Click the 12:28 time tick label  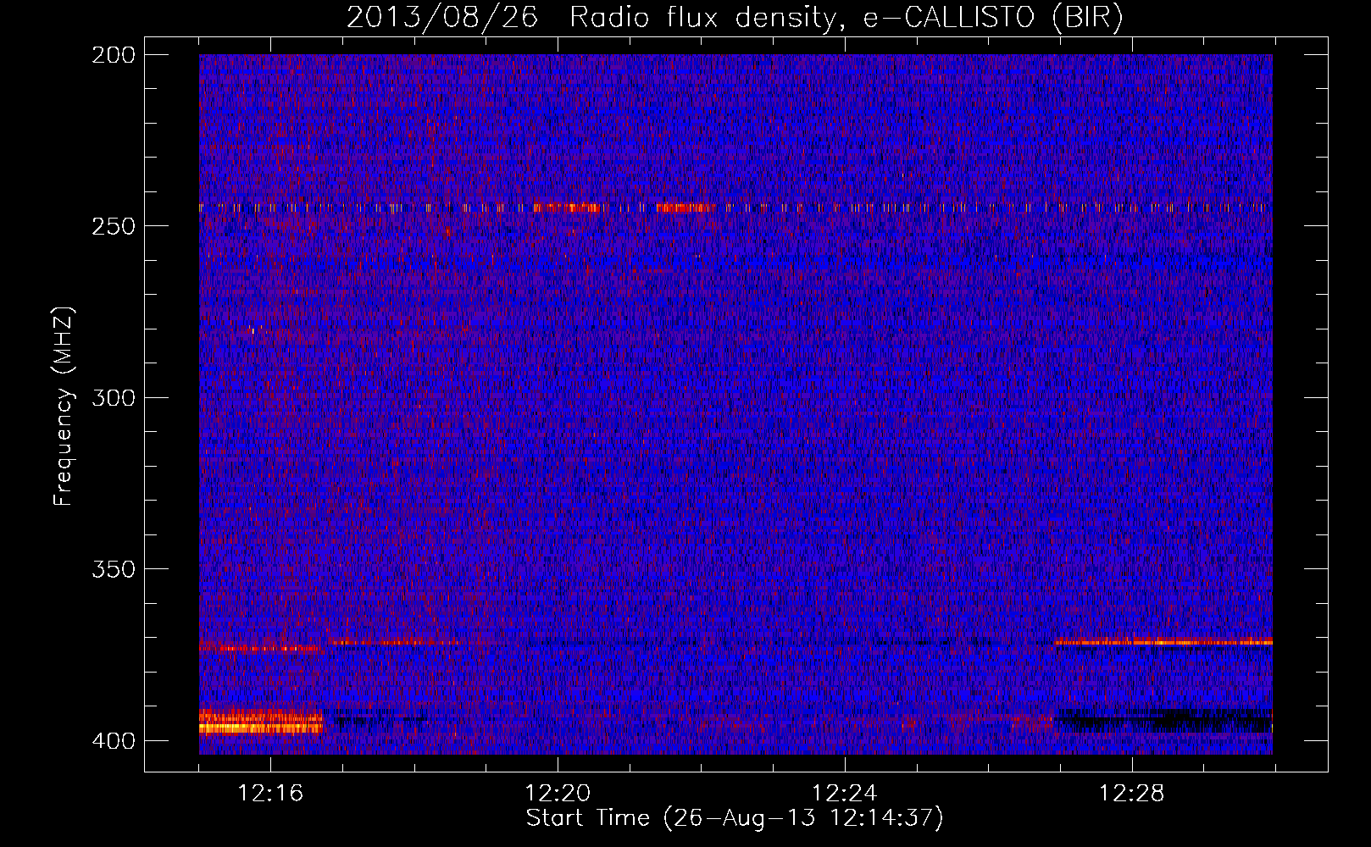1131,794
